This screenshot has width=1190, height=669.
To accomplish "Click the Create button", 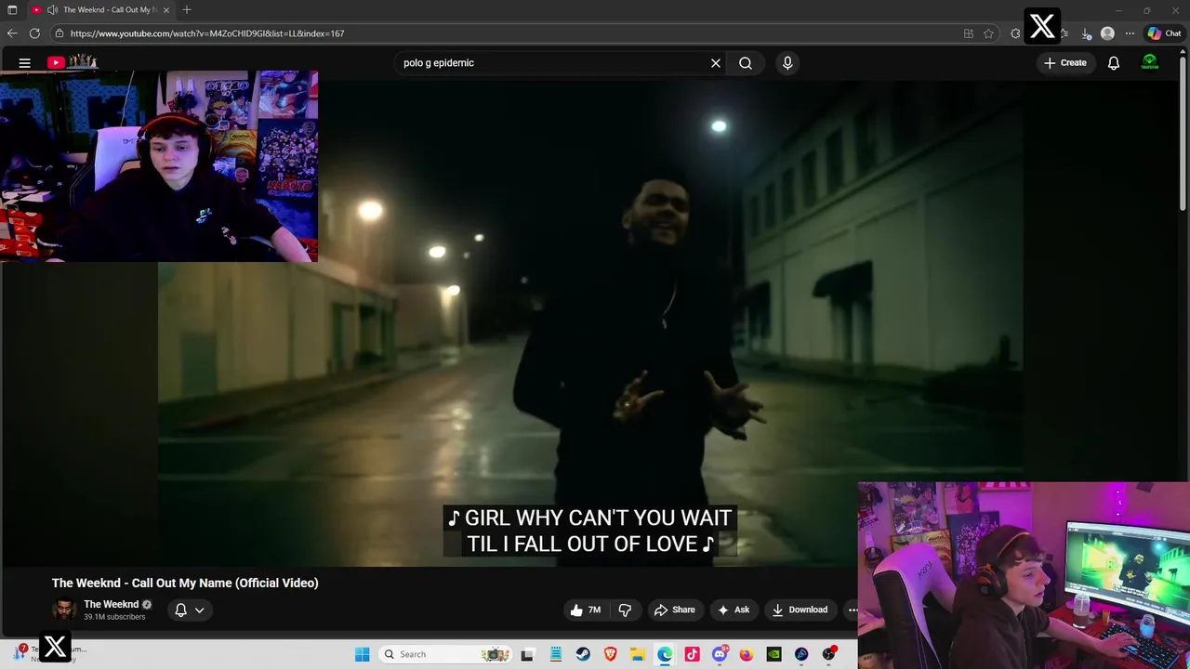I will (1065, 63).
